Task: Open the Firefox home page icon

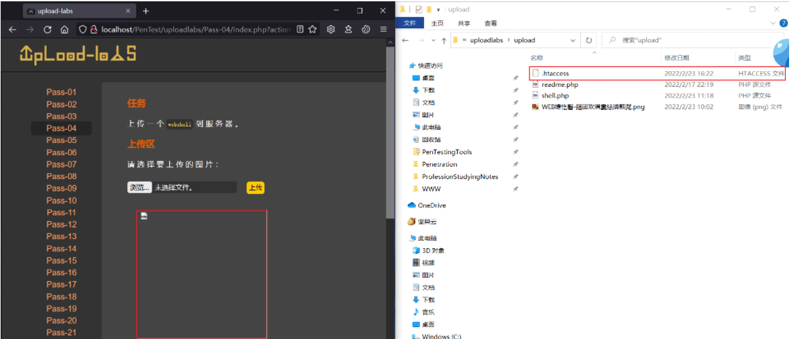Action: coord(65,30)
